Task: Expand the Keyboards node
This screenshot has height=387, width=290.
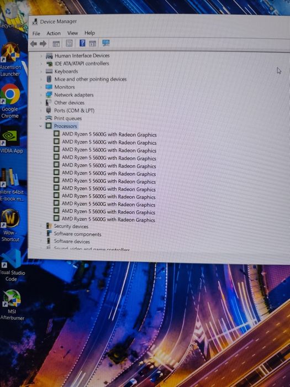Action: tap(41, 71)
